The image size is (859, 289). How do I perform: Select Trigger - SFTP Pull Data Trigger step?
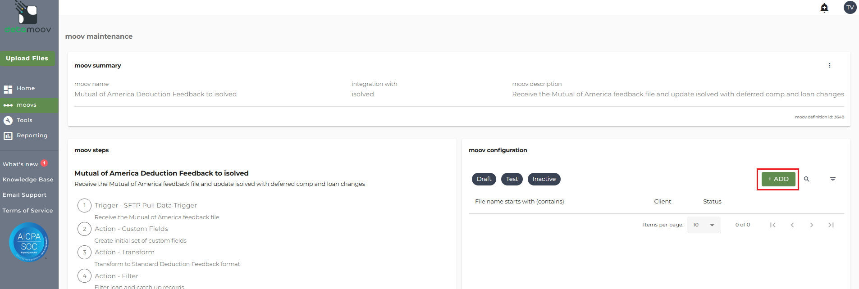[146, 205]
